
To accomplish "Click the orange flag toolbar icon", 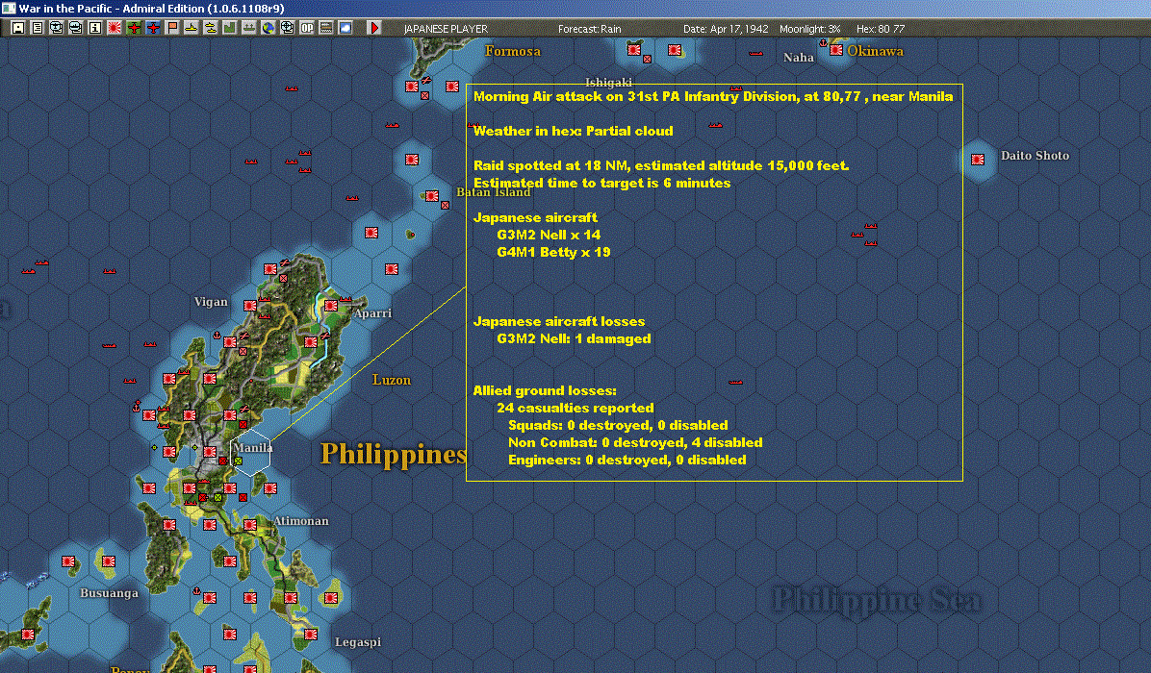I will click(x=171, y=28).
